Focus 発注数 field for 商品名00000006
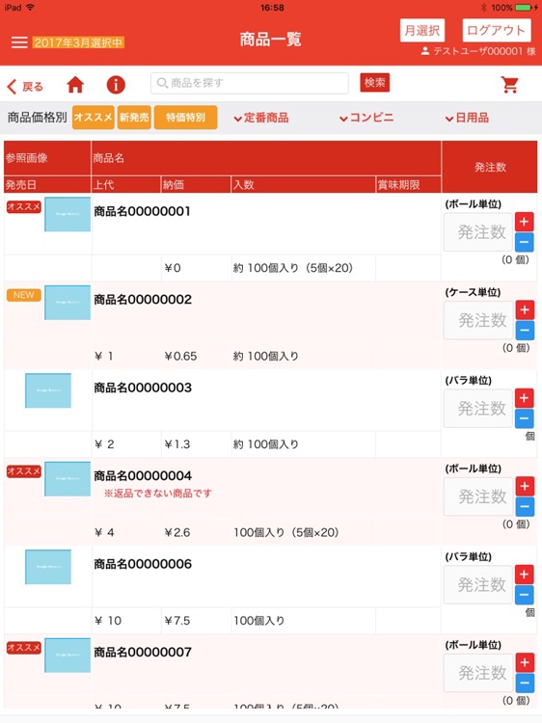The image size is (542, 723). tap(478, 584)
